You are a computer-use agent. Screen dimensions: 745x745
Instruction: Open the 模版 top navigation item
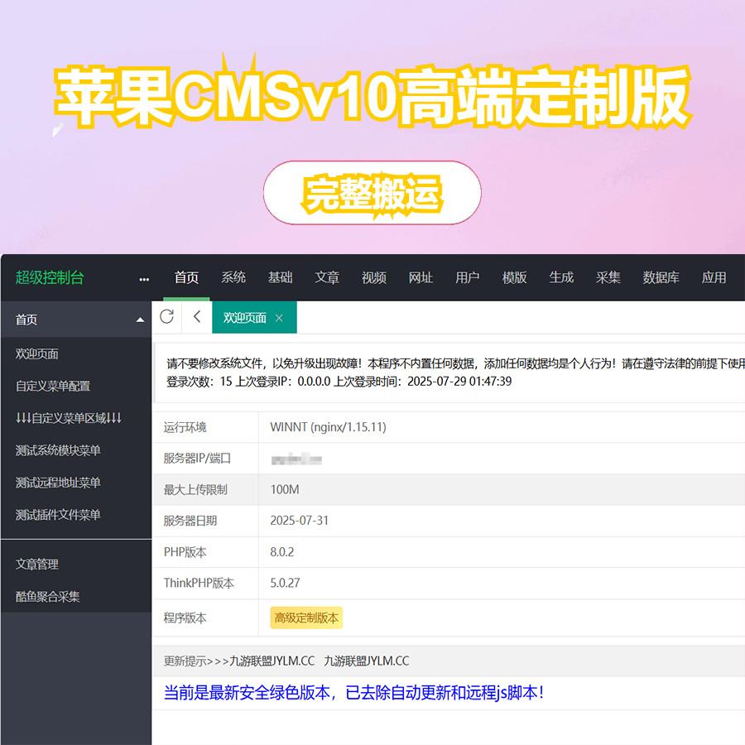[x=515, y=277]
